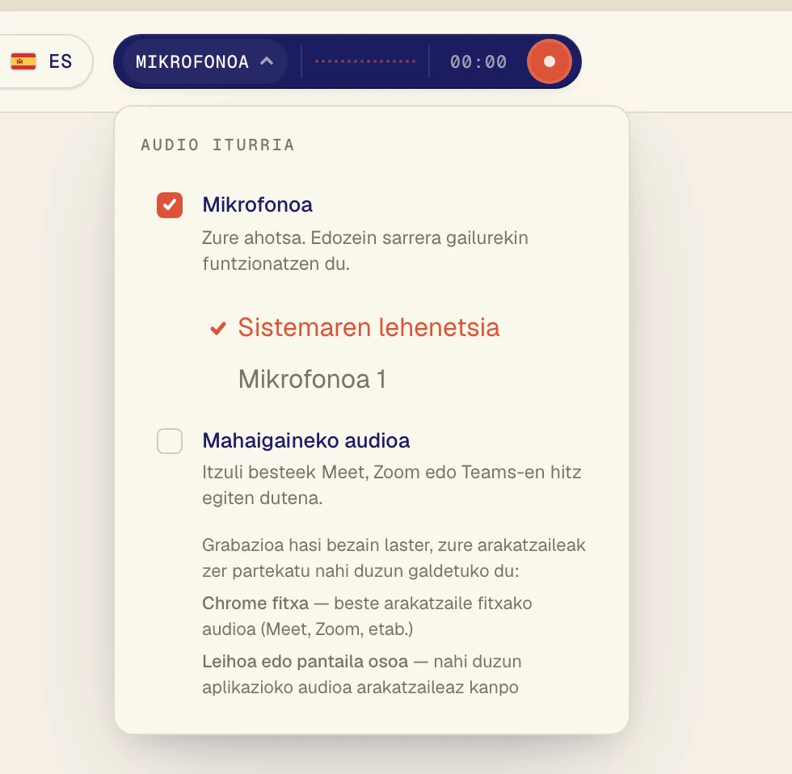Click the 'Itzuli besteek Meet, Zoom' description
Screen dimensions: 792x774
(392, 485)
